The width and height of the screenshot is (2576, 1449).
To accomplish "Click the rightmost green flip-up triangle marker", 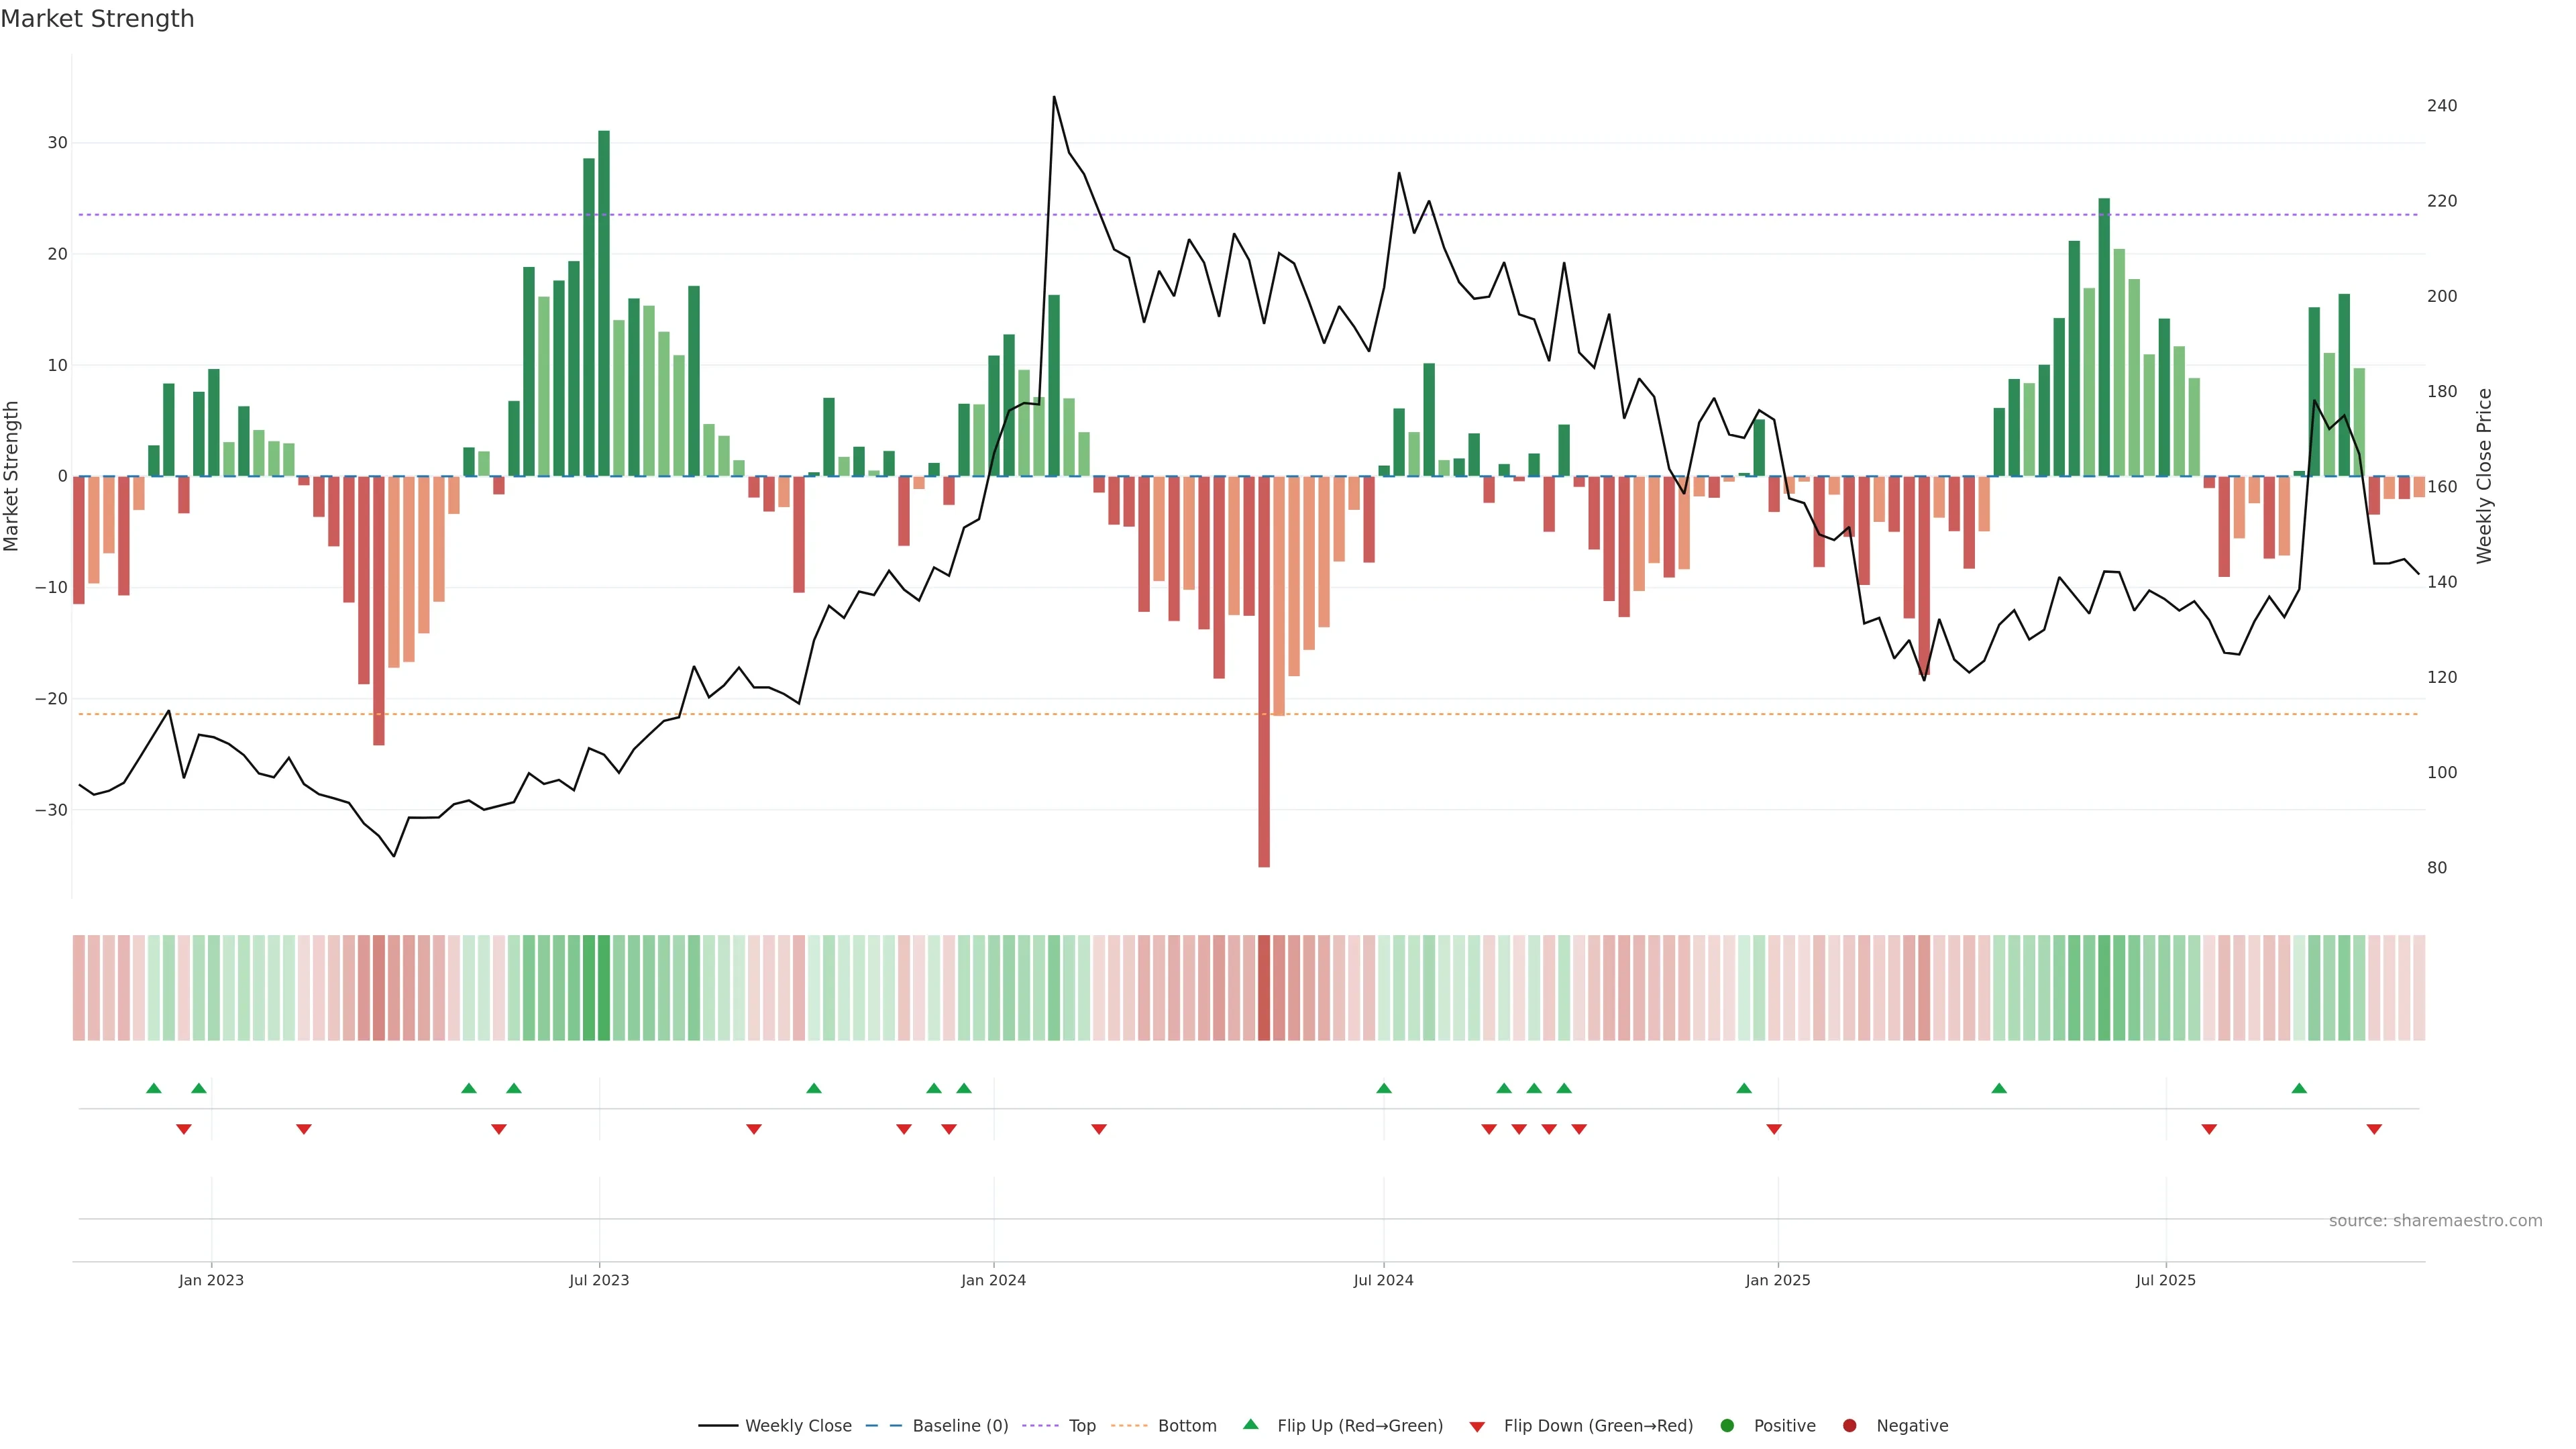I will click(2299, 1088).
